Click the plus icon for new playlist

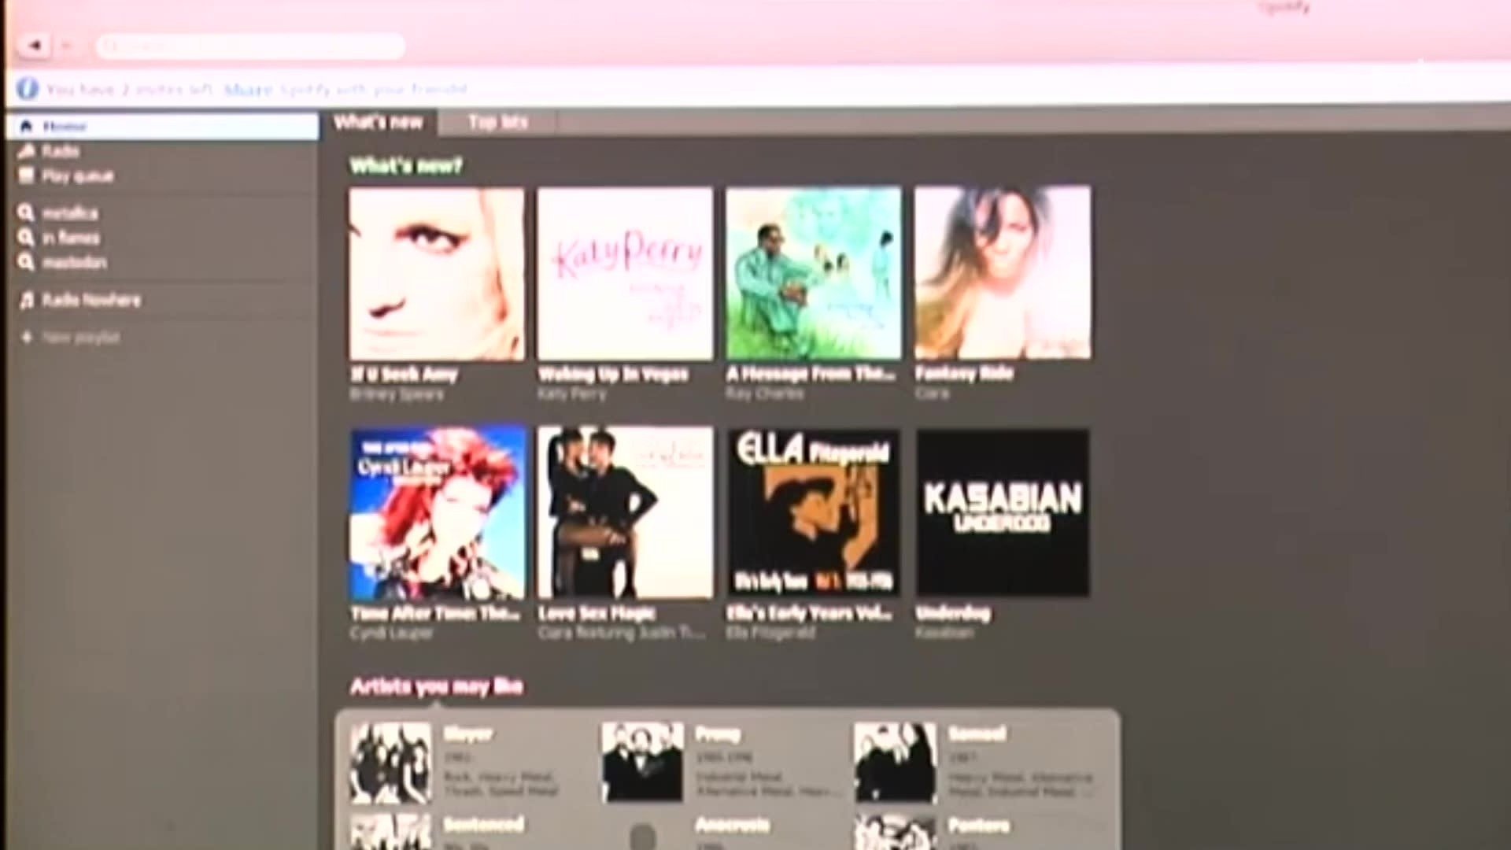click(x=27, y=338)
